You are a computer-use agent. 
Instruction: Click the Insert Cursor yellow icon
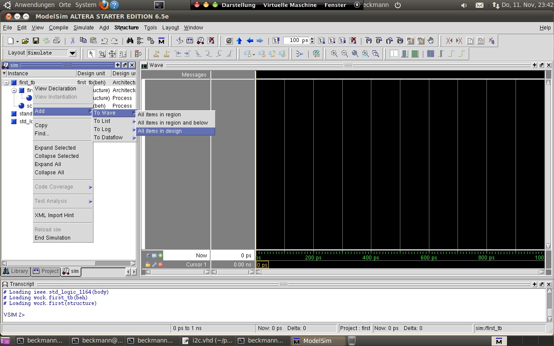pyautogui.click(x=156, y=54)
